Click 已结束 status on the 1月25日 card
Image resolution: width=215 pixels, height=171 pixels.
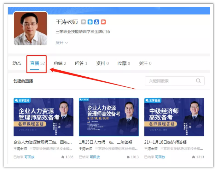(x=84, y=157)
